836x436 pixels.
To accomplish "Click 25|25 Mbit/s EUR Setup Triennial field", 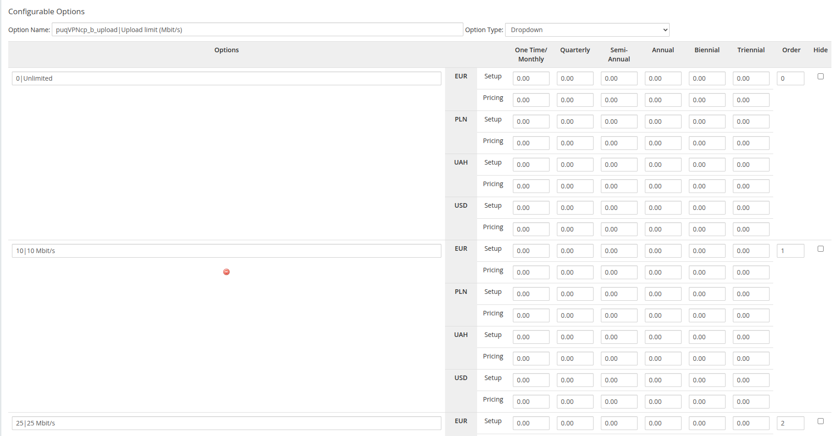I will click(x=751, y=423).
